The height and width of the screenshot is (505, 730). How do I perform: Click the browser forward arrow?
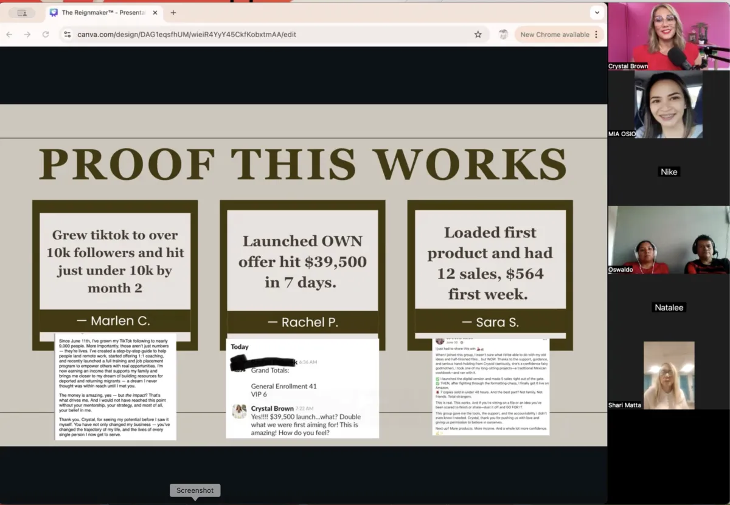point(27,35)
